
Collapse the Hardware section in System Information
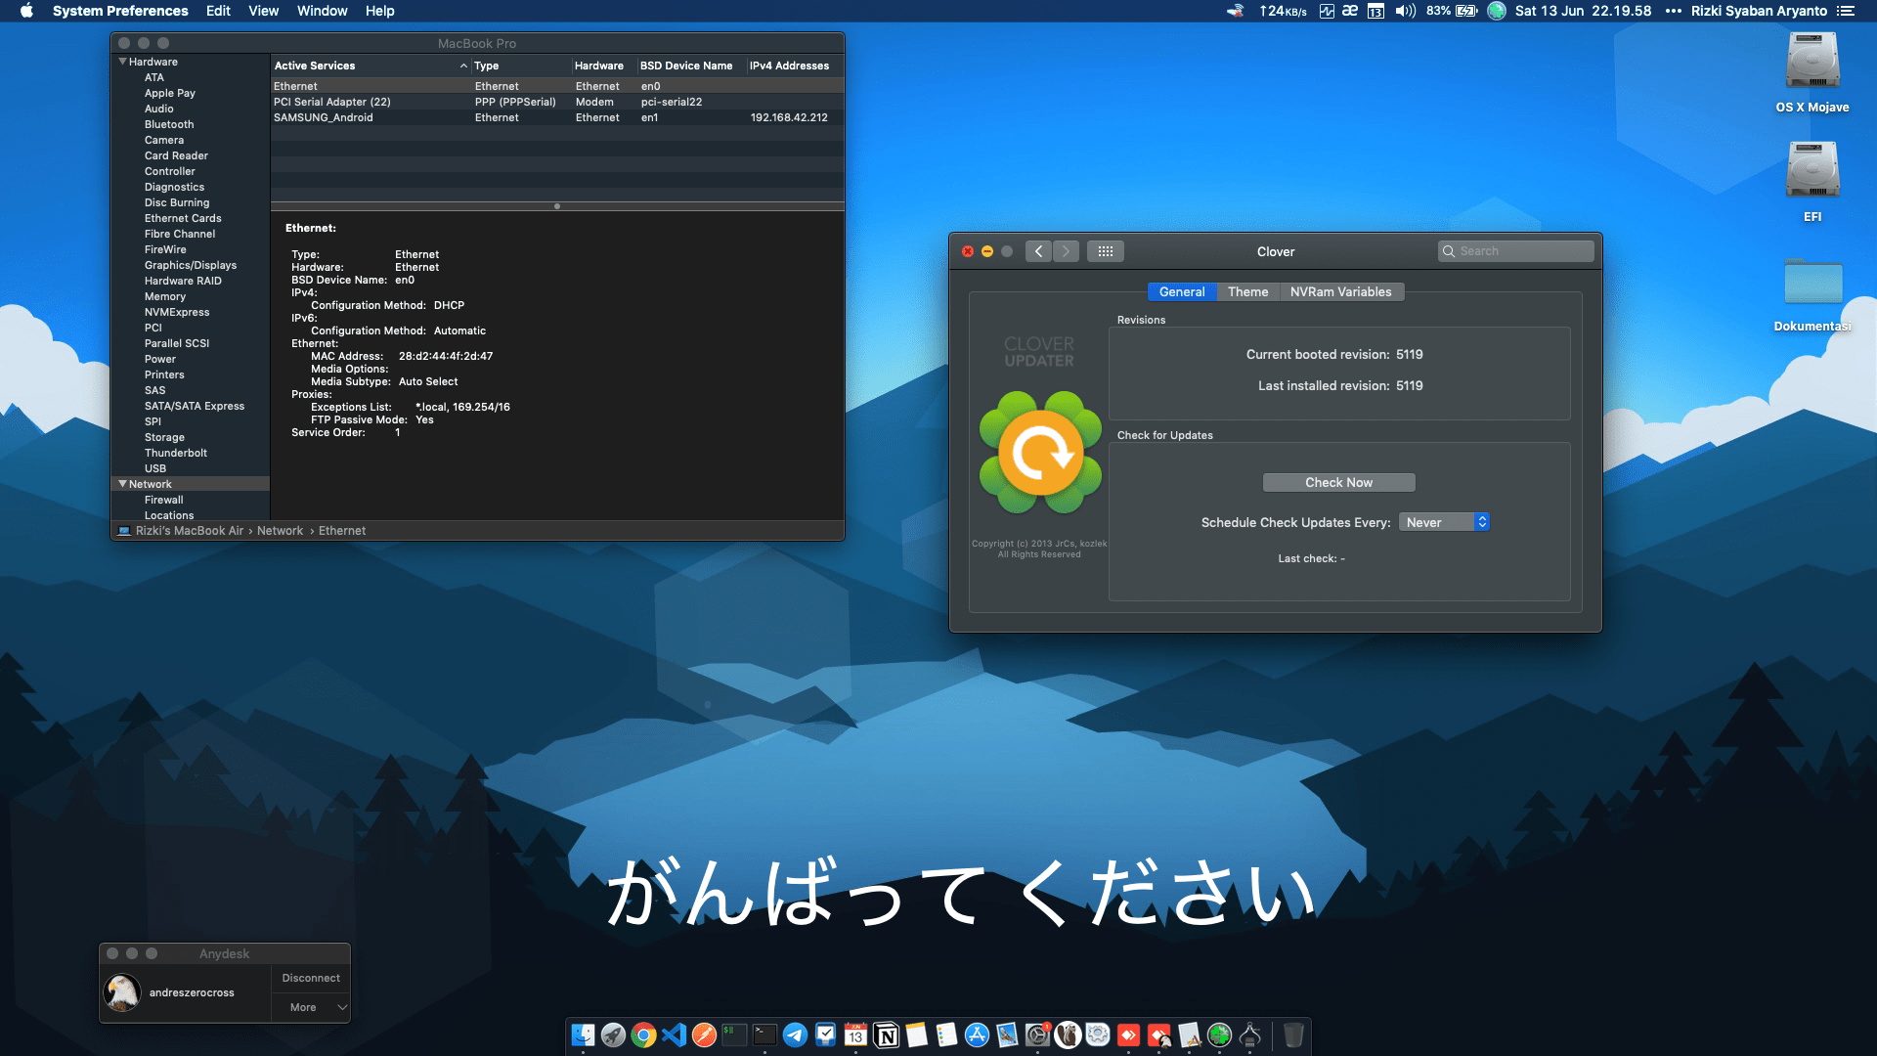[122, 61]
